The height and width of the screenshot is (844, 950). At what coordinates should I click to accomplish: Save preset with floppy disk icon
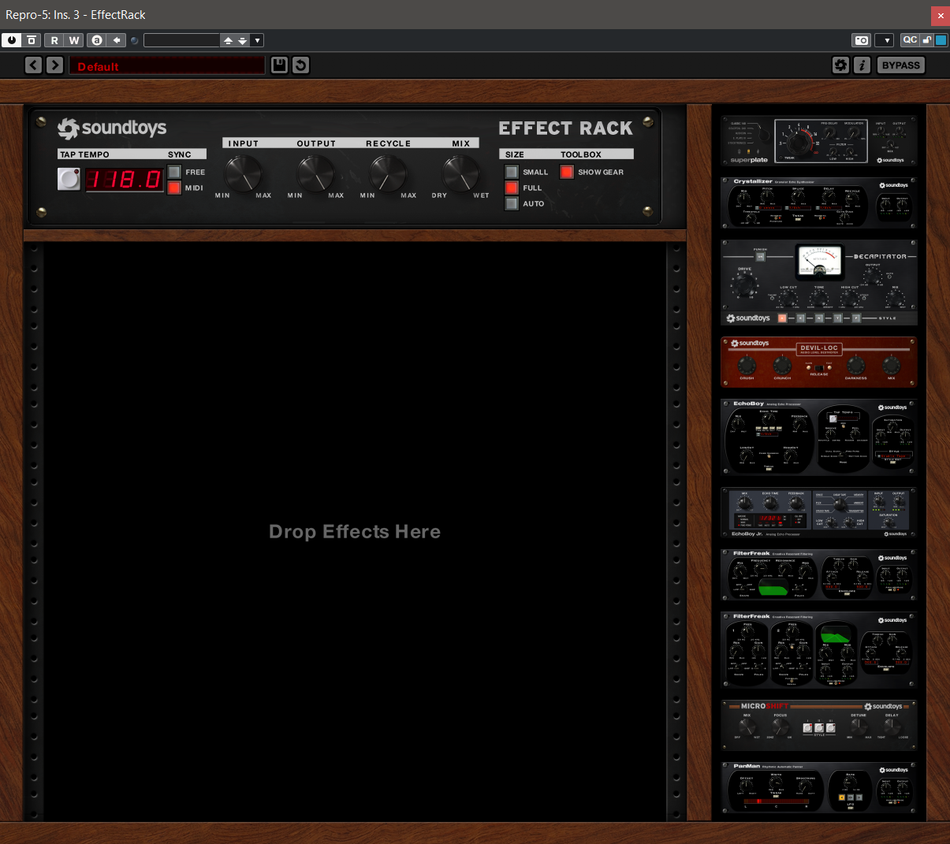coord(279,65)
